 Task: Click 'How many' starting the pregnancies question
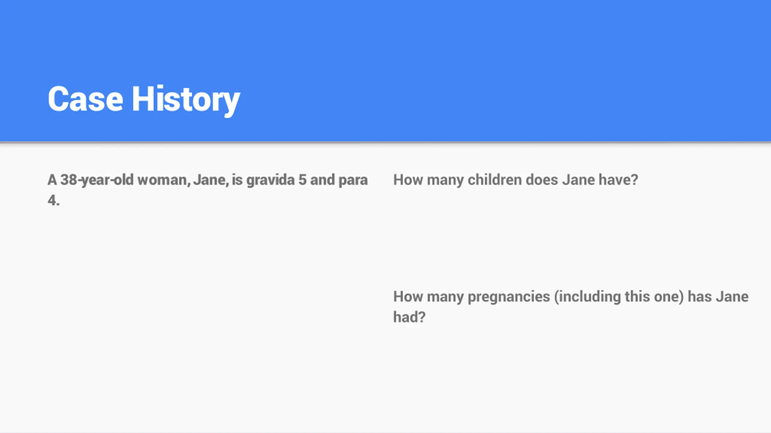(x=429, y=297)
